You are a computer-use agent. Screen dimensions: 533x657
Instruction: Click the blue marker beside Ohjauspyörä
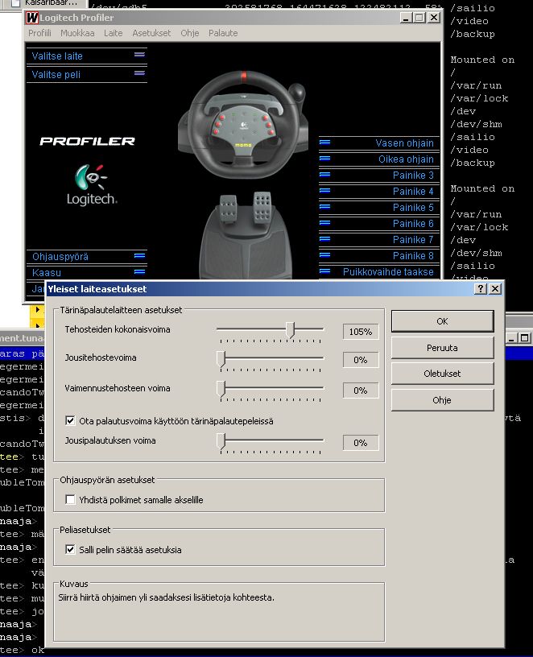point(139,256)
